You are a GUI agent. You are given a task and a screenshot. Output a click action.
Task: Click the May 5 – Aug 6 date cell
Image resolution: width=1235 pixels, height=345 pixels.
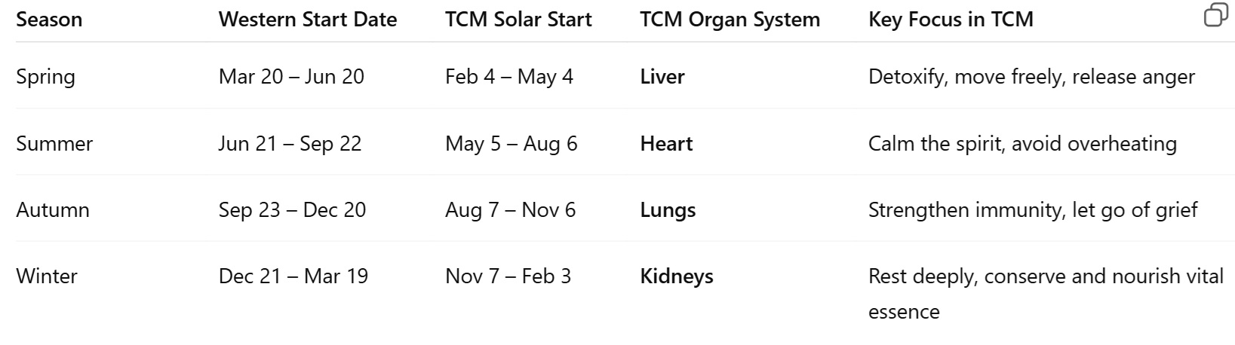pyautogui.click(x=511, y=143)
